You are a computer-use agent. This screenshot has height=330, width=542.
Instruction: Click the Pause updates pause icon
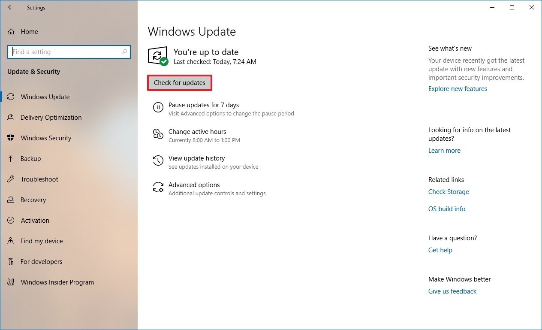(x=158, y=107)
